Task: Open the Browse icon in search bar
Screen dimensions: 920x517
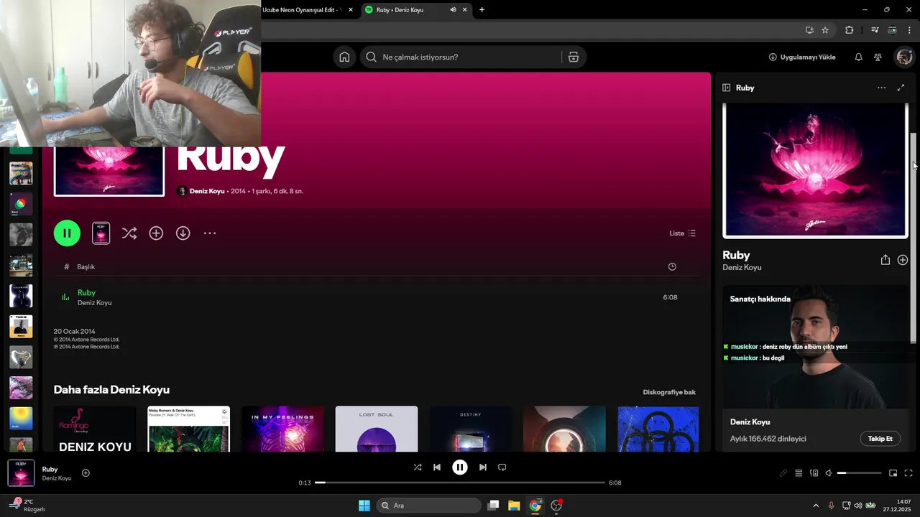Action: click(x=574, y=57)
